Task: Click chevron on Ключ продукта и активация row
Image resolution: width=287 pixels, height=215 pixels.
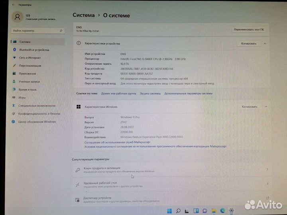Action: tap(267, 169)
